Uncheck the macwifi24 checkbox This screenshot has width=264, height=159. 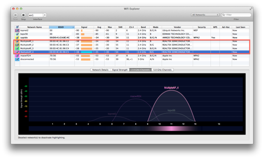(17, 56)
